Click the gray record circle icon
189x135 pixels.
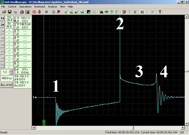click(x=47, y=12)
